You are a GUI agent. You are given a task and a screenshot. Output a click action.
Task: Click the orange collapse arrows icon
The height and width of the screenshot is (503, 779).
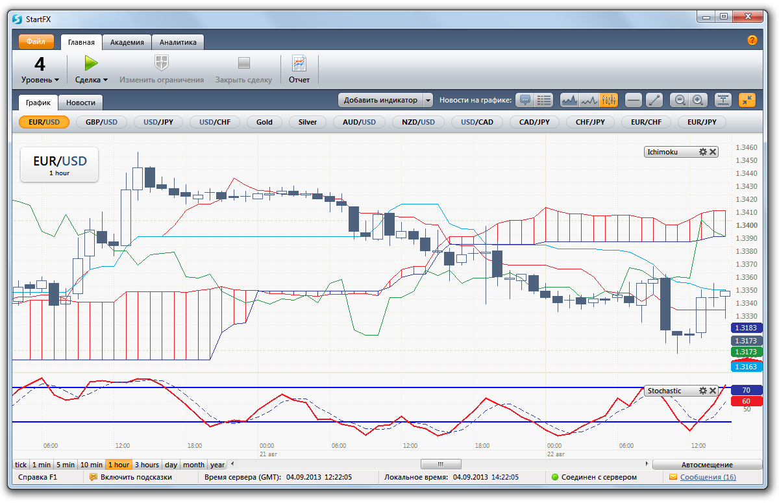(x=747, y=101)
